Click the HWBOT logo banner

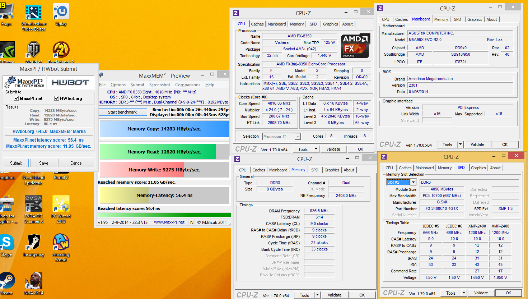point(70,82)
